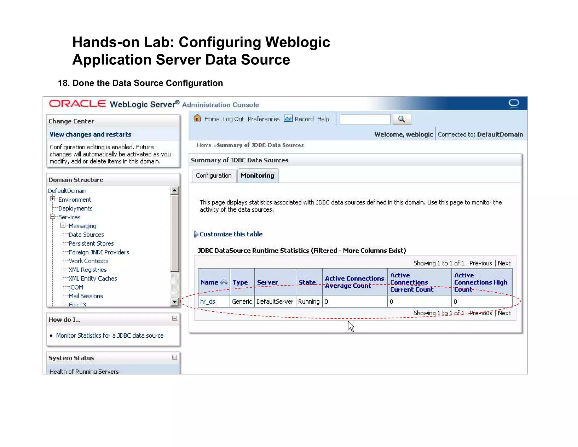
Task: Collapse the Services tree node
Action: [52, 216]
